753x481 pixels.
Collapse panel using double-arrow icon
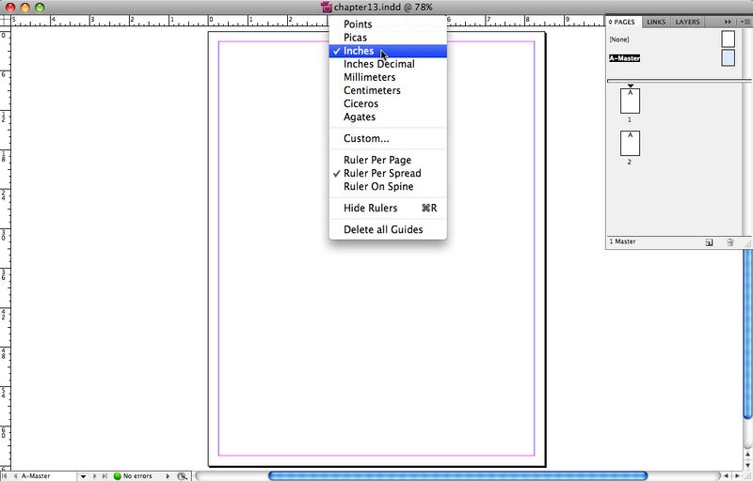tap(728, 22)
